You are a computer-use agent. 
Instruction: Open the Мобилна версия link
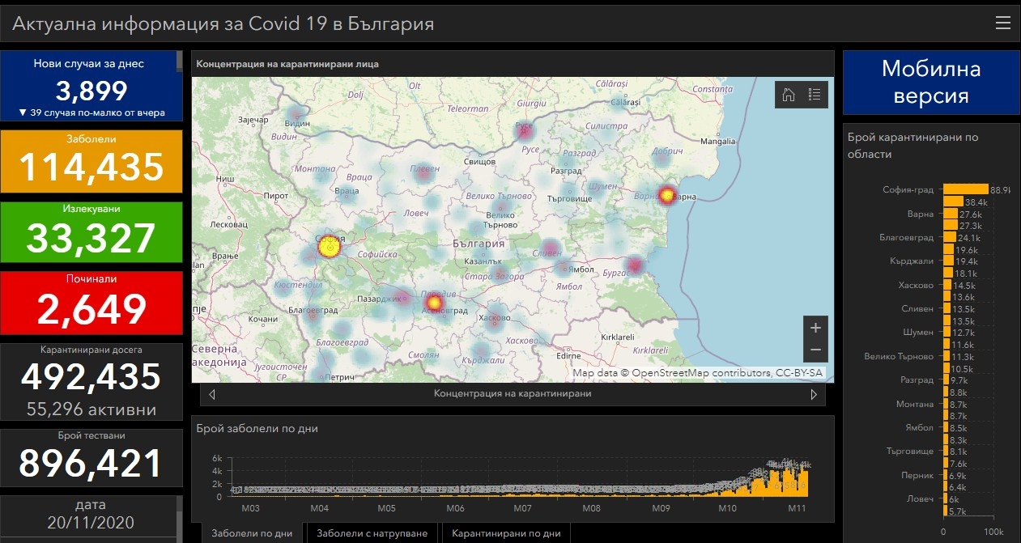click(930, 82)
